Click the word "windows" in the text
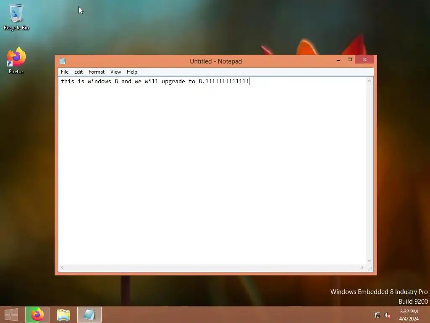430x323 pixels. tap(99, 81)
